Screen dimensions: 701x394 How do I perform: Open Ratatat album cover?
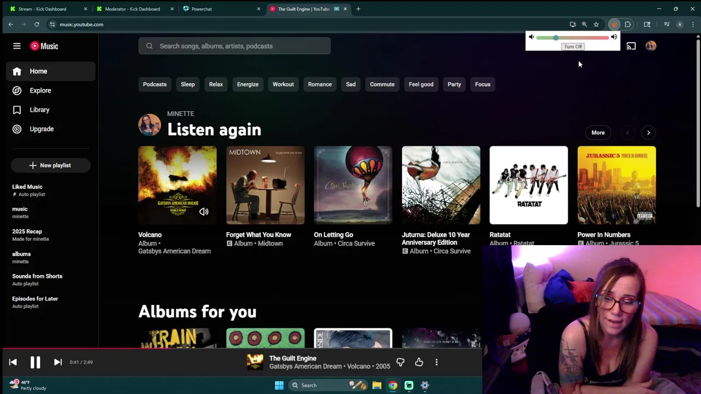coord(528,185)
